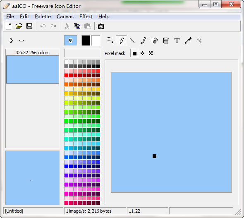Select the color replace tool icon

155,41
